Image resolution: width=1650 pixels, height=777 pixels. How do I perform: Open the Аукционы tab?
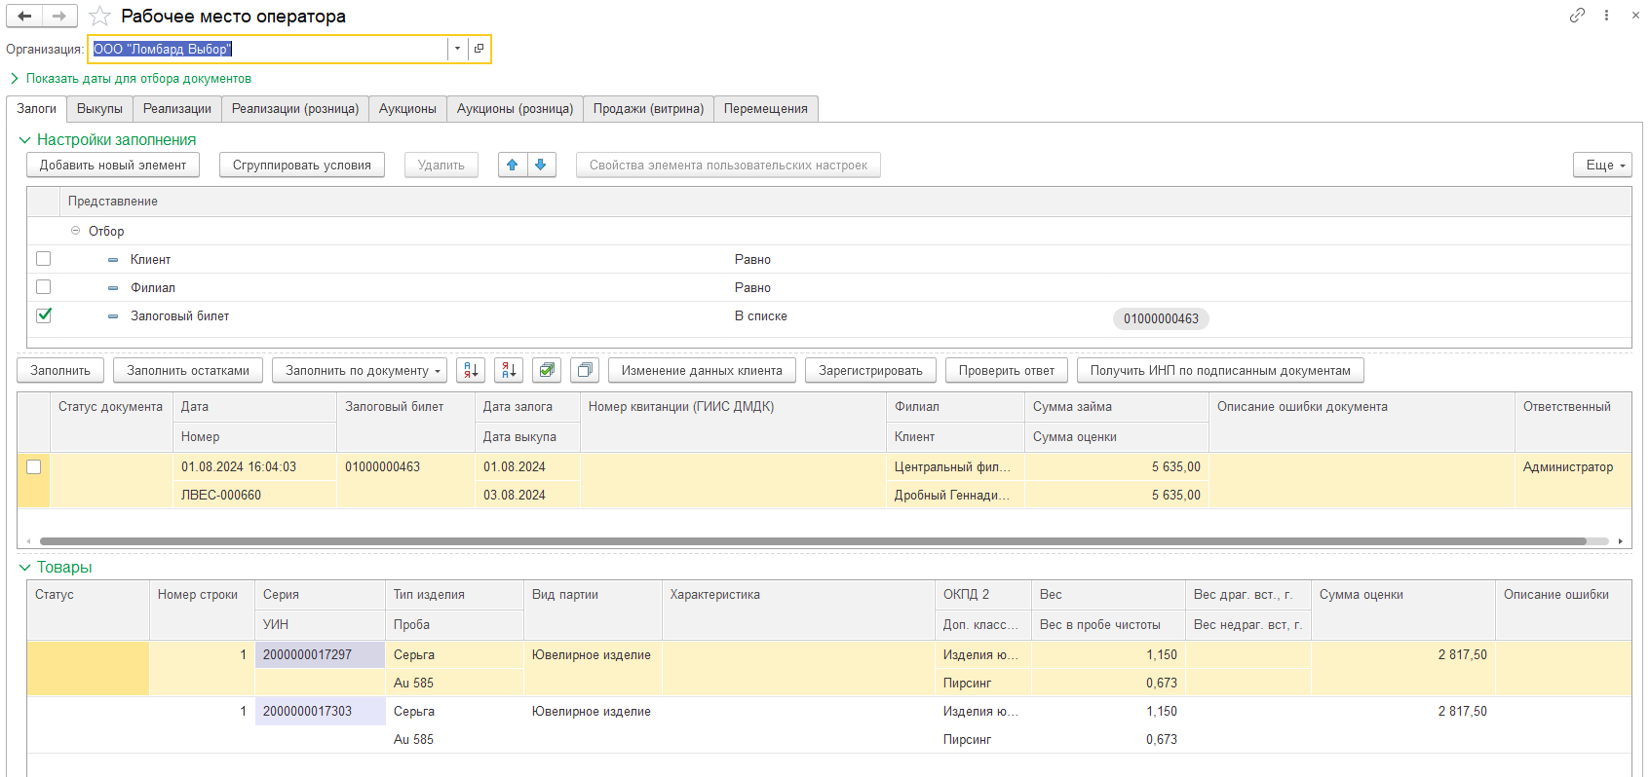tap(407, 108)
